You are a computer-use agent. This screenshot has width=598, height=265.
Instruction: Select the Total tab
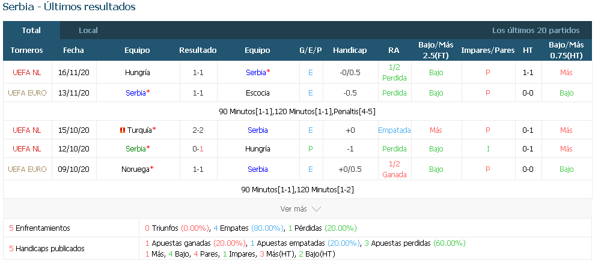31,31
